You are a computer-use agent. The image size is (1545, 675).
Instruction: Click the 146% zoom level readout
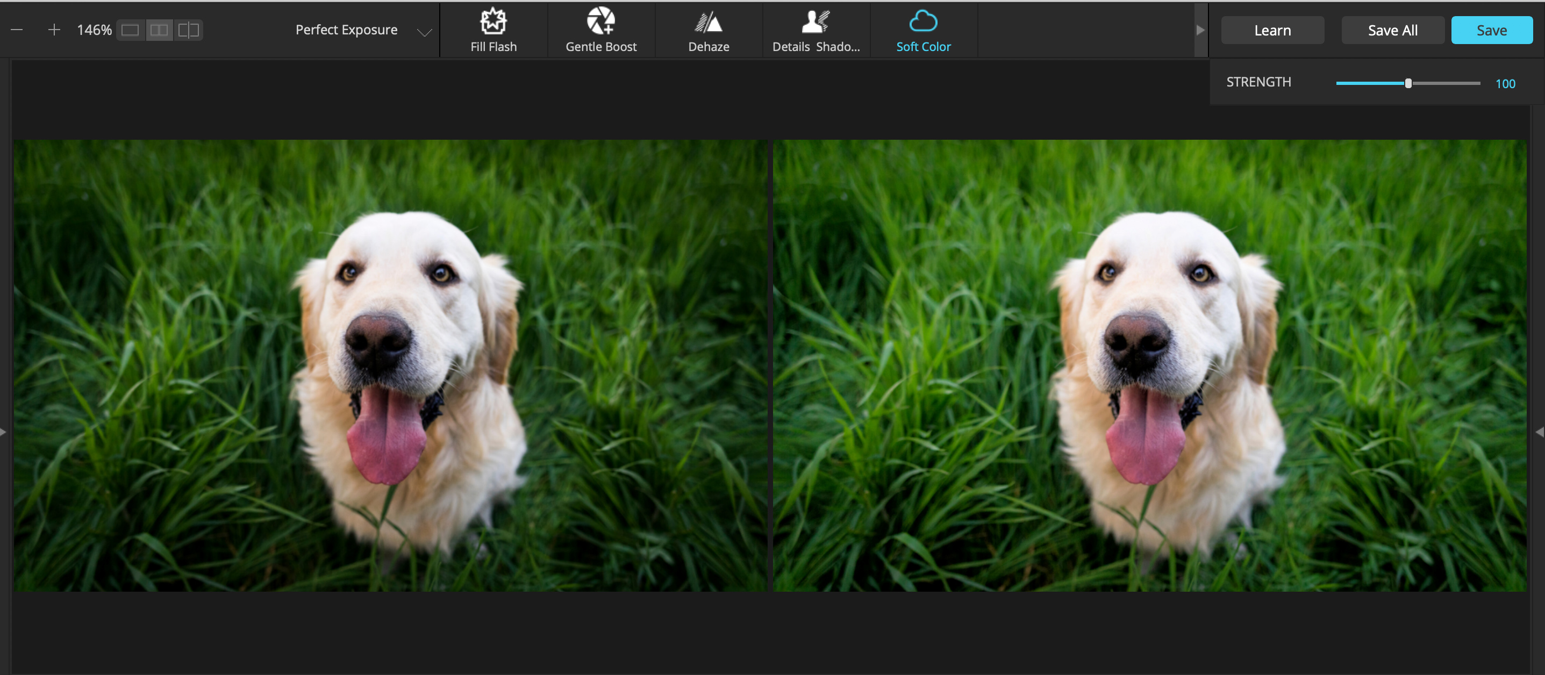tap(94, 30)
